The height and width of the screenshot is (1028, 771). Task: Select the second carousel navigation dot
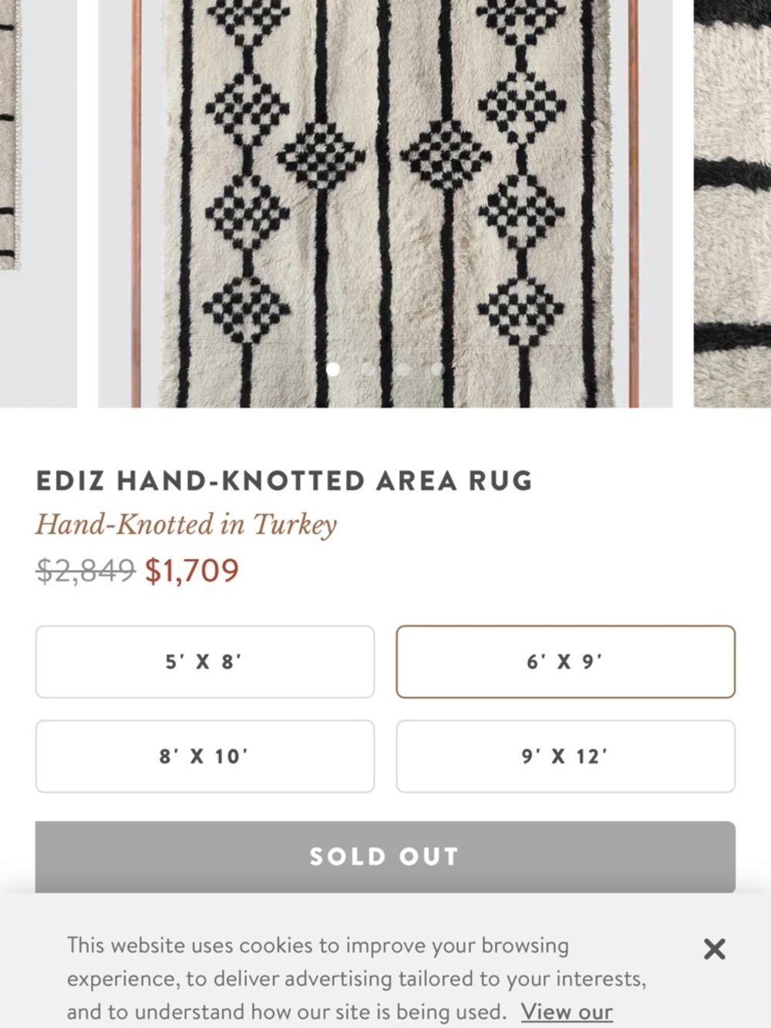coord(369,369)
